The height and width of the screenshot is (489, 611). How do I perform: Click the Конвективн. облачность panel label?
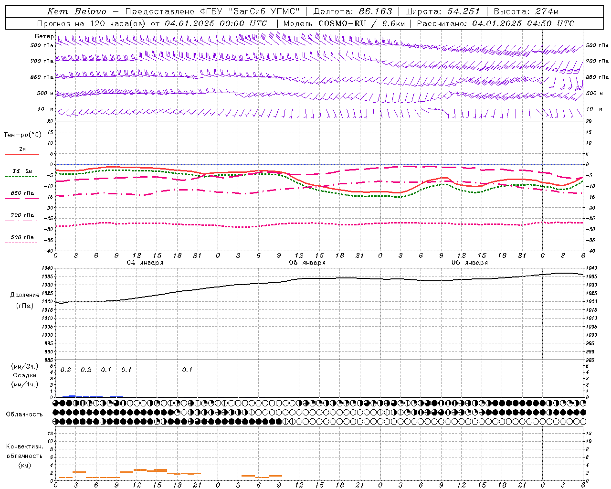click(x=24, y=451)
